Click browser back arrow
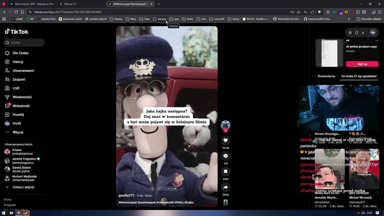This screenshot has height=216, width=384. [4, 12]
